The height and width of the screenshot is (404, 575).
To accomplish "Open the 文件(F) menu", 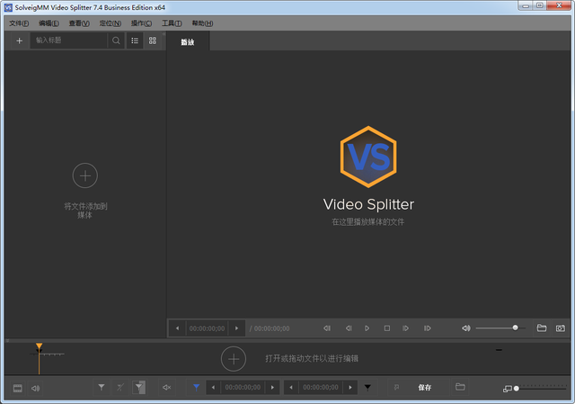I will click(19, 23).
